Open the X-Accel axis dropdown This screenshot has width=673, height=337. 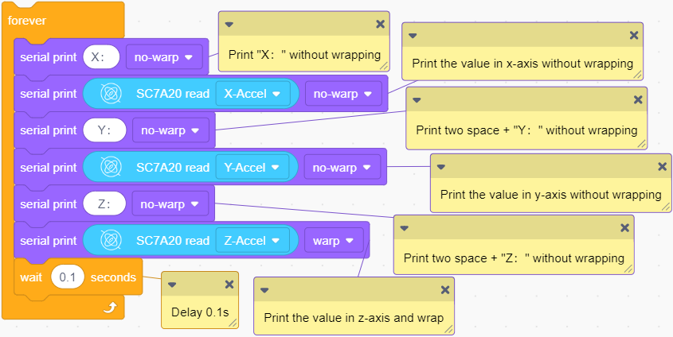(252, 94)
